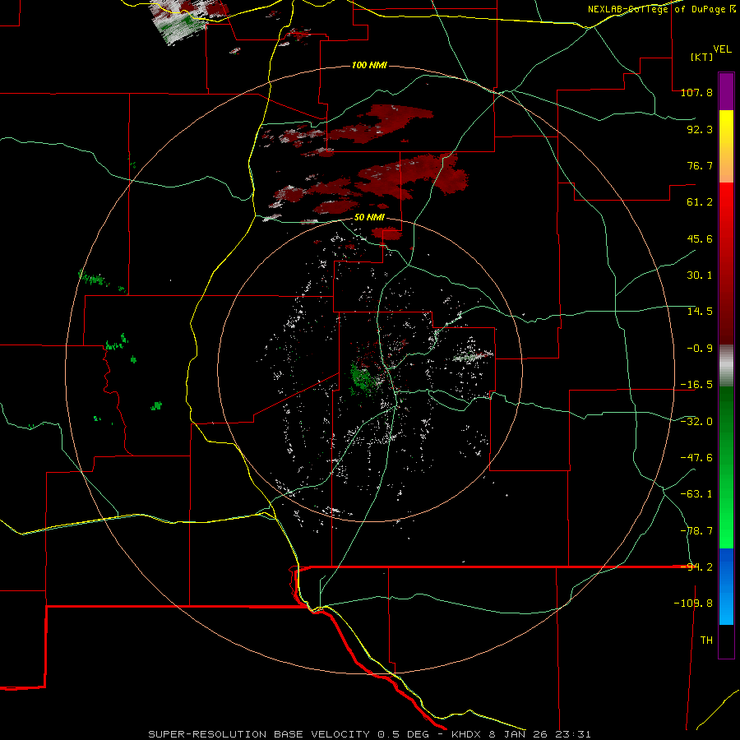Screen dimensions: 740x740
Task: Click the purple segment of the color bar
Action: click(x=726, y=91)
